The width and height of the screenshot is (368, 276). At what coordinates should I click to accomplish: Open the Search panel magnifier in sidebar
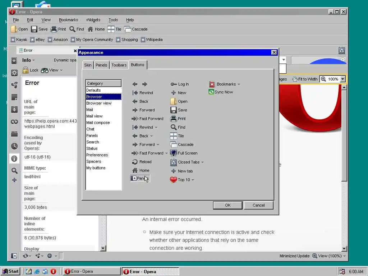coord(14,171)
